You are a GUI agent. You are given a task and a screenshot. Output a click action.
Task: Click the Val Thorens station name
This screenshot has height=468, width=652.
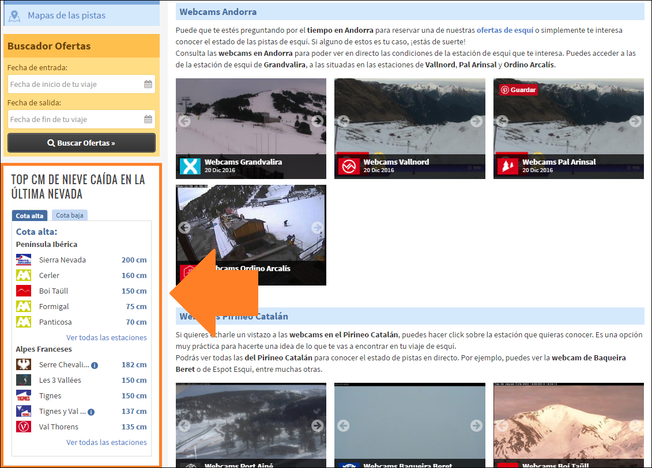(59, 427)
